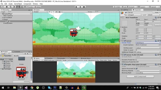Viewport: 161px width, 90px height.
Task: Open the Shaded draw mode dropdown
Action: point(41,12)
